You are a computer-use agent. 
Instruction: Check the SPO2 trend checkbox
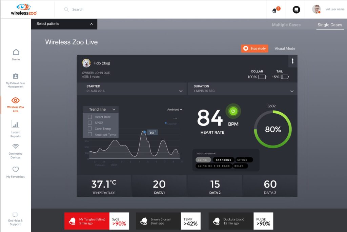click(x=90, y=122)
